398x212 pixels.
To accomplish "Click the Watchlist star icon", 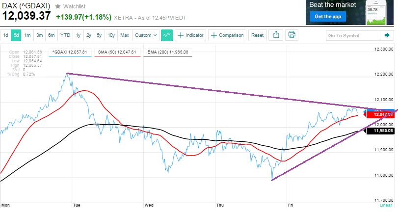I will (x=58, y=6).
